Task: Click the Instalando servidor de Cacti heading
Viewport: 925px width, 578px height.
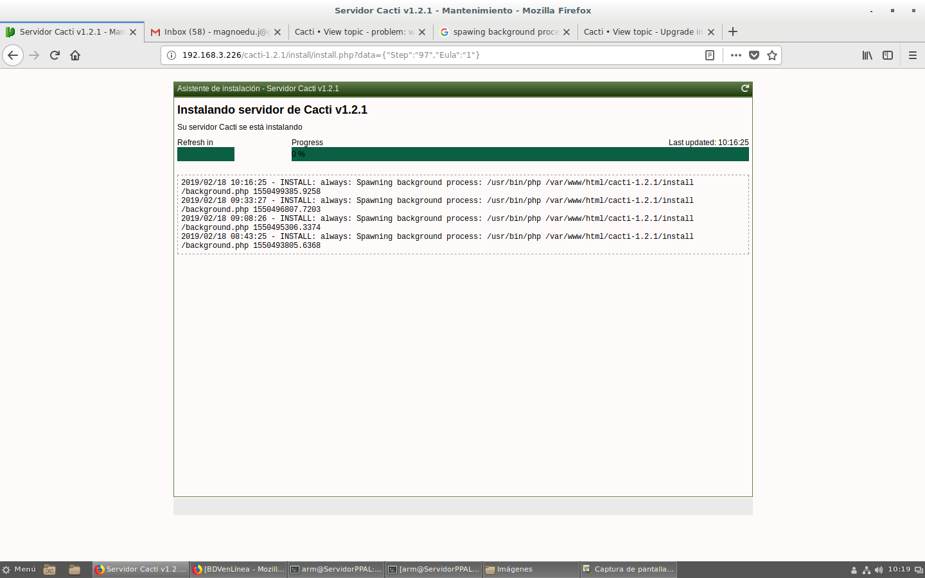Action: [272, 110]
